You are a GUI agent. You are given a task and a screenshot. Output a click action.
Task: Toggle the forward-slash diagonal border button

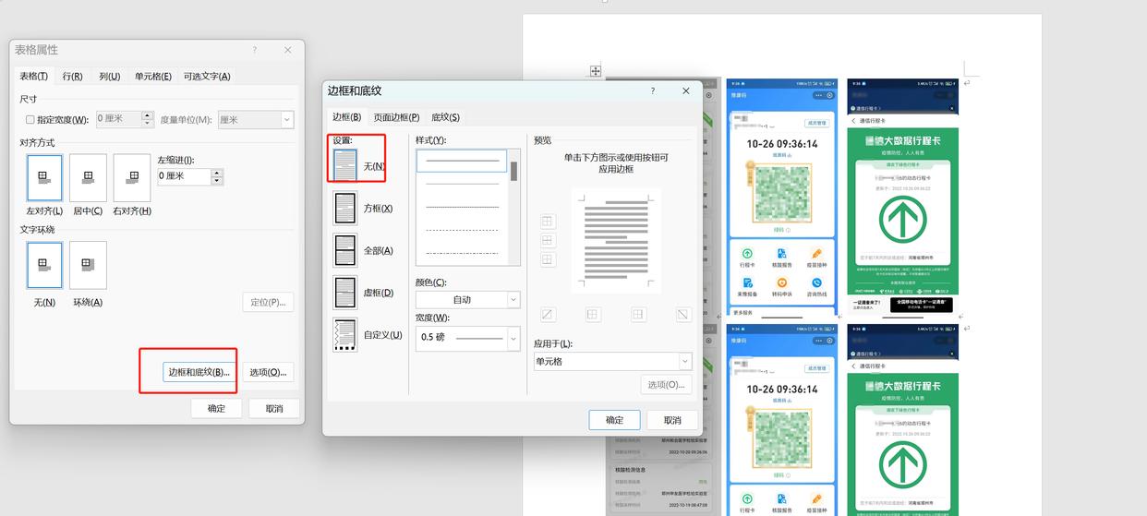click(548, 314)
